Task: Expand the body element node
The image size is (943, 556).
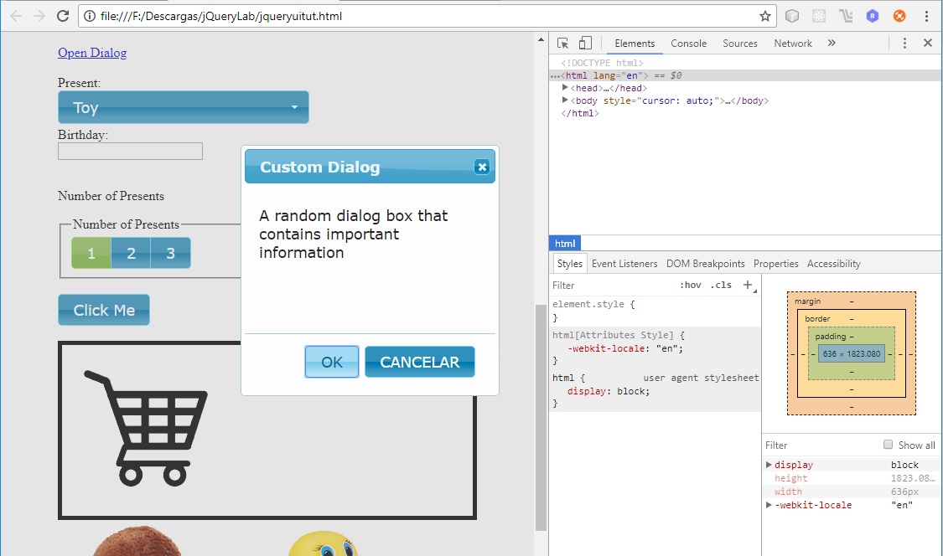Action: pyautogui.click(x=565, y=100)
